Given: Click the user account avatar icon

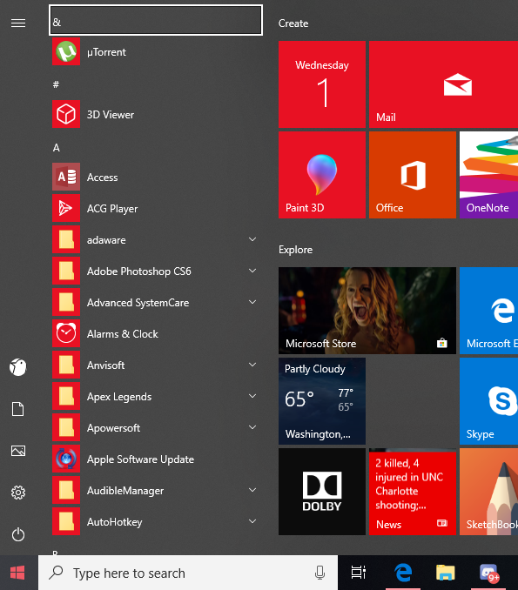Looking at the screenshot, I should coord(18,367).
